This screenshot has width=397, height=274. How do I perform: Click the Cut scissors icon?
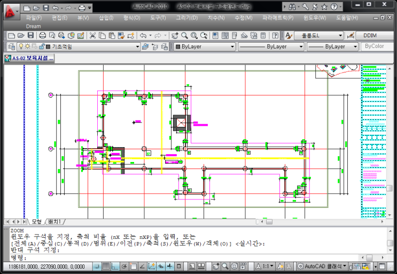92,36
